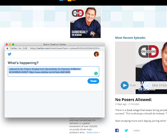Share episode via Twitter icon below description
The width and height of the screenshot is (167, 135).
coord(126,130)
